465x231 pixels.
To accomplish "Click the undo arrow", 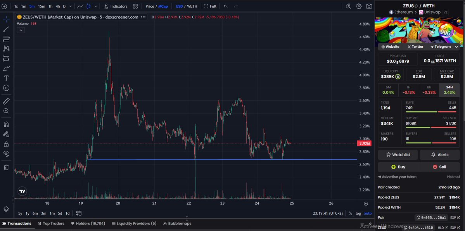I will 225,6.
